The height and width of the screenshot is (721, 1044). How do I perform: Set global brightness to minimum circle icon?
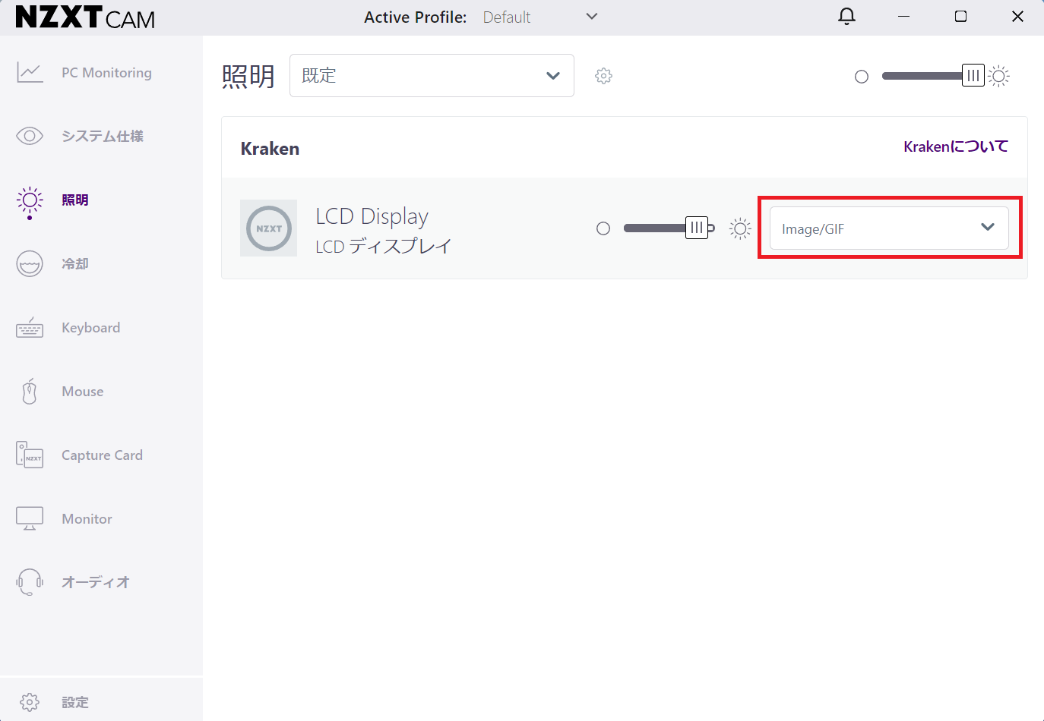tap(862, 77)
